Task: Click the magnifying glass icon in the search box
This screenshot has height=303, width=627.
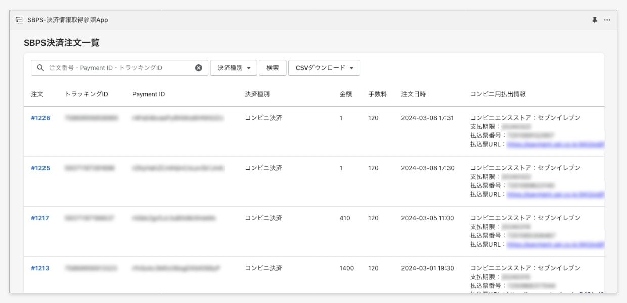Action: 41,68
